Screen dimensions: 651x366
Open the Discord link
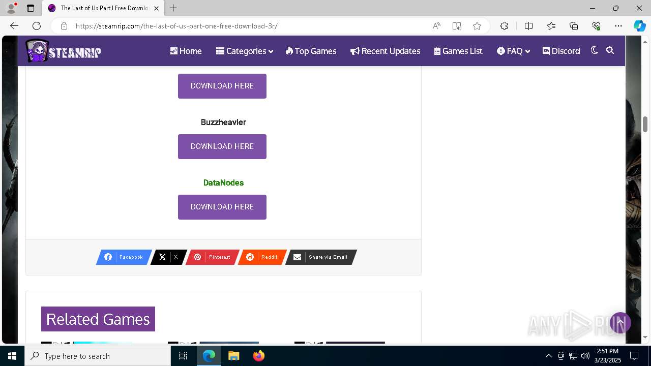pyautogui.click(x=561, y=51)
